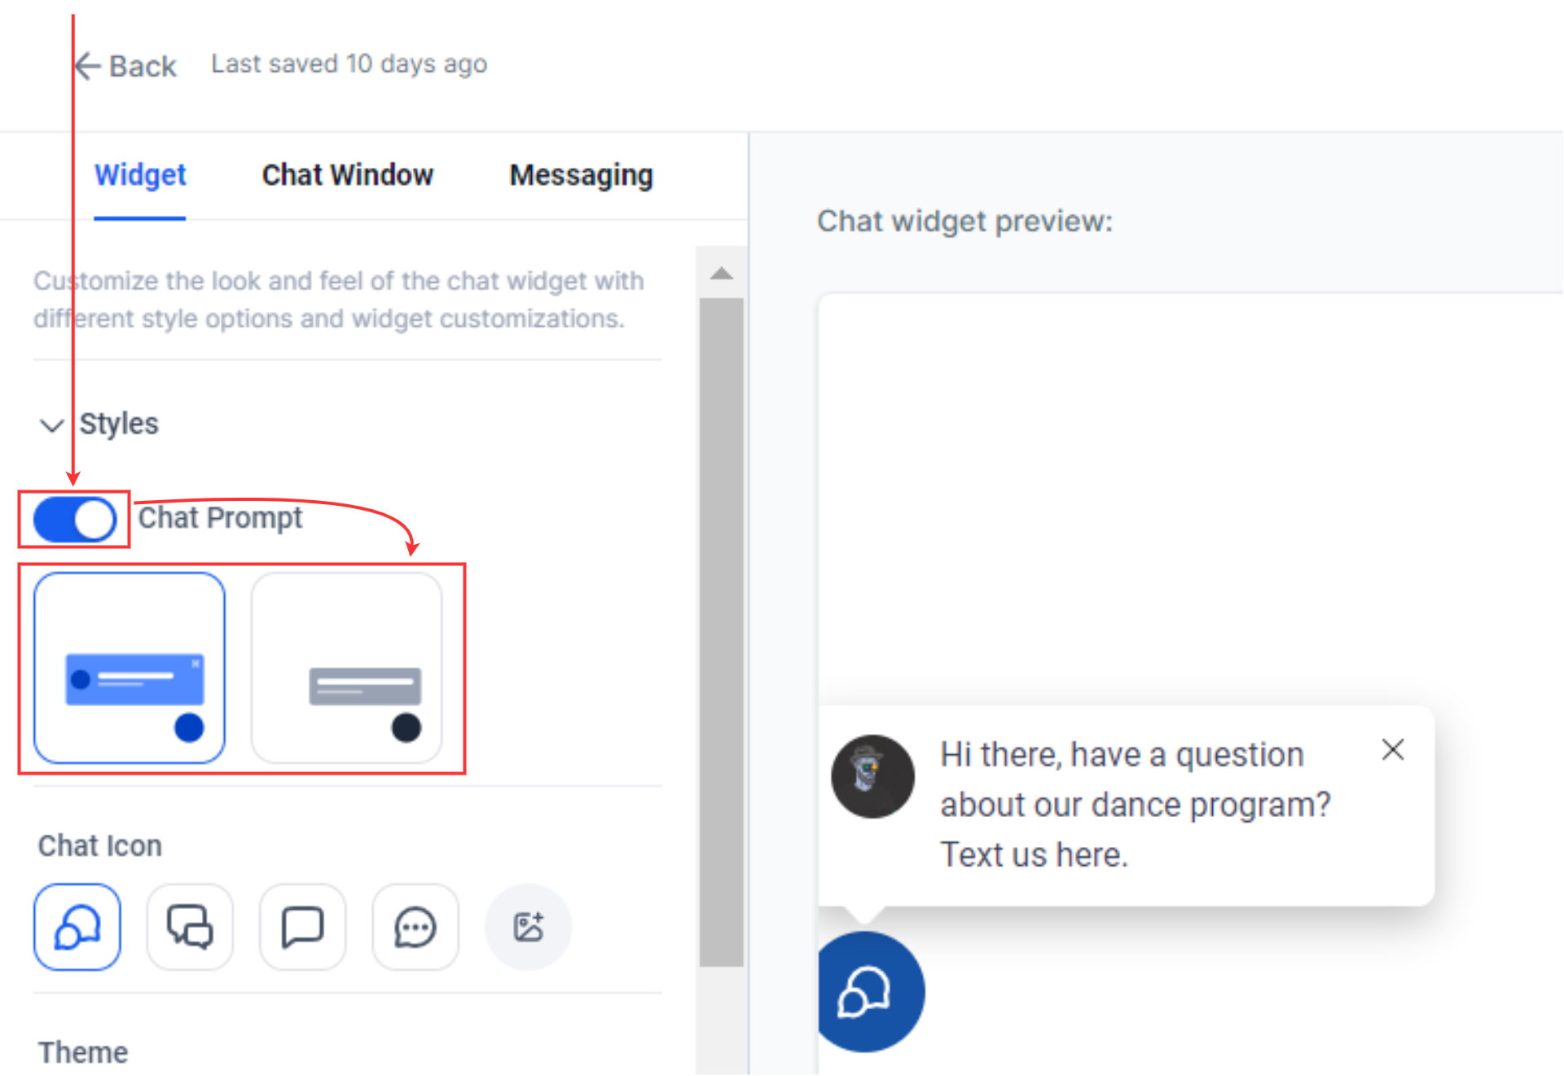Click the back arrow icon
Viewport: 1564px width, 1076px height.
[x=87, y=66]
